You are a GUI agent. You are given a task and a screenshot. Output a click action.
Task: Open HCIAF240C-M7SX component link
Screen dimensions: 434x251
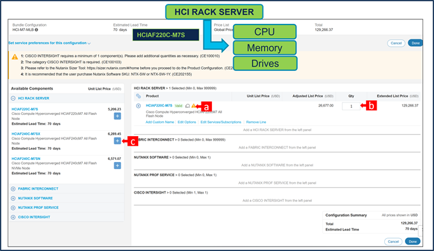(x=26, y=134)
